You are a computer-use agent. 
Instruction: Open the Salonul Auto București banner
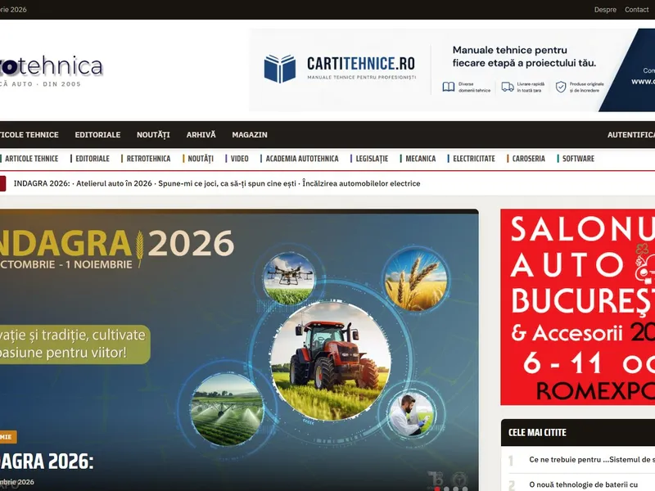click(578, 307)
